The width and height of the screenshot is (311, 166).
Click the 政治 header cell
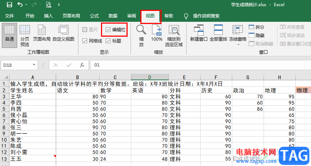[x=248, y=90]
